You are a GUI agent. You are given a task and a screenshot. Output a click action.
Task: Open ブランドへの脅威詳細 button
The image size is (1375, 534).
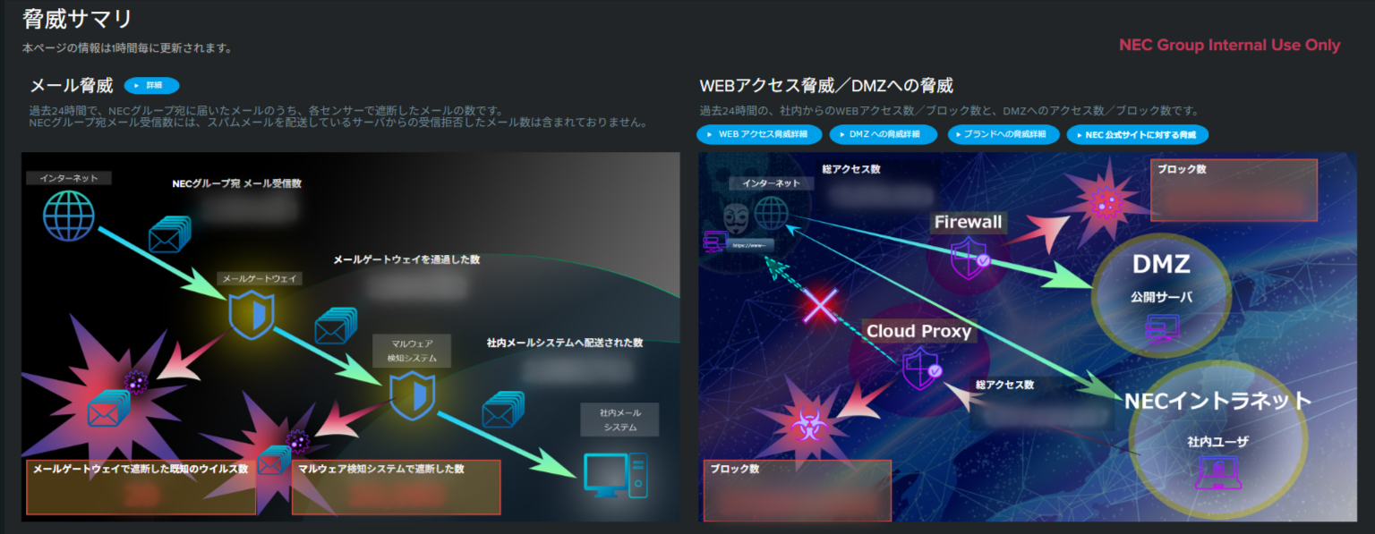coord(1003,134)
